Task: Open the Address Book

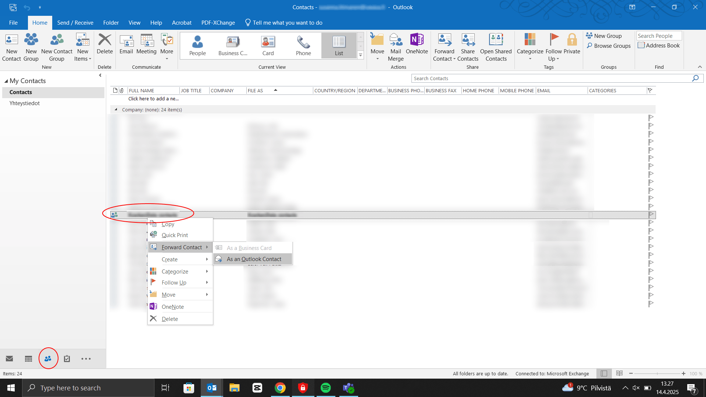Action: 659,46
